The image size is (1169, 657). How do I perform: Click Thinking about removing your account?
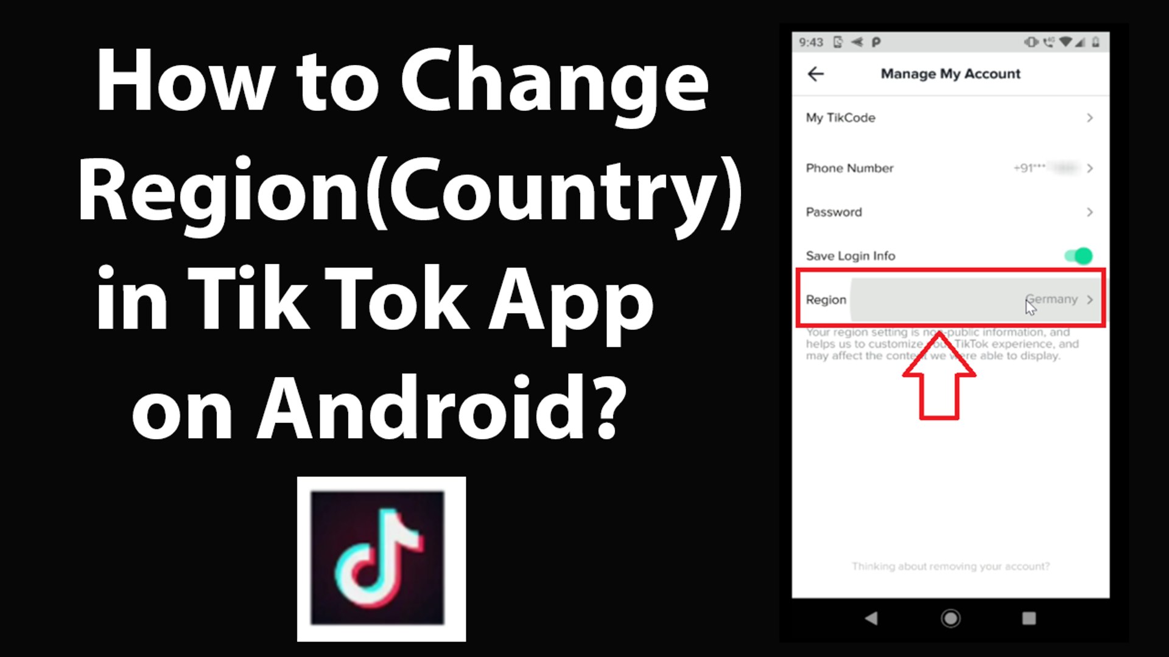click(950, 566)
